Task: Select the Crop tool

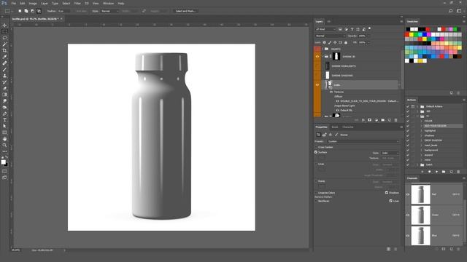Action: pos(4,50)
